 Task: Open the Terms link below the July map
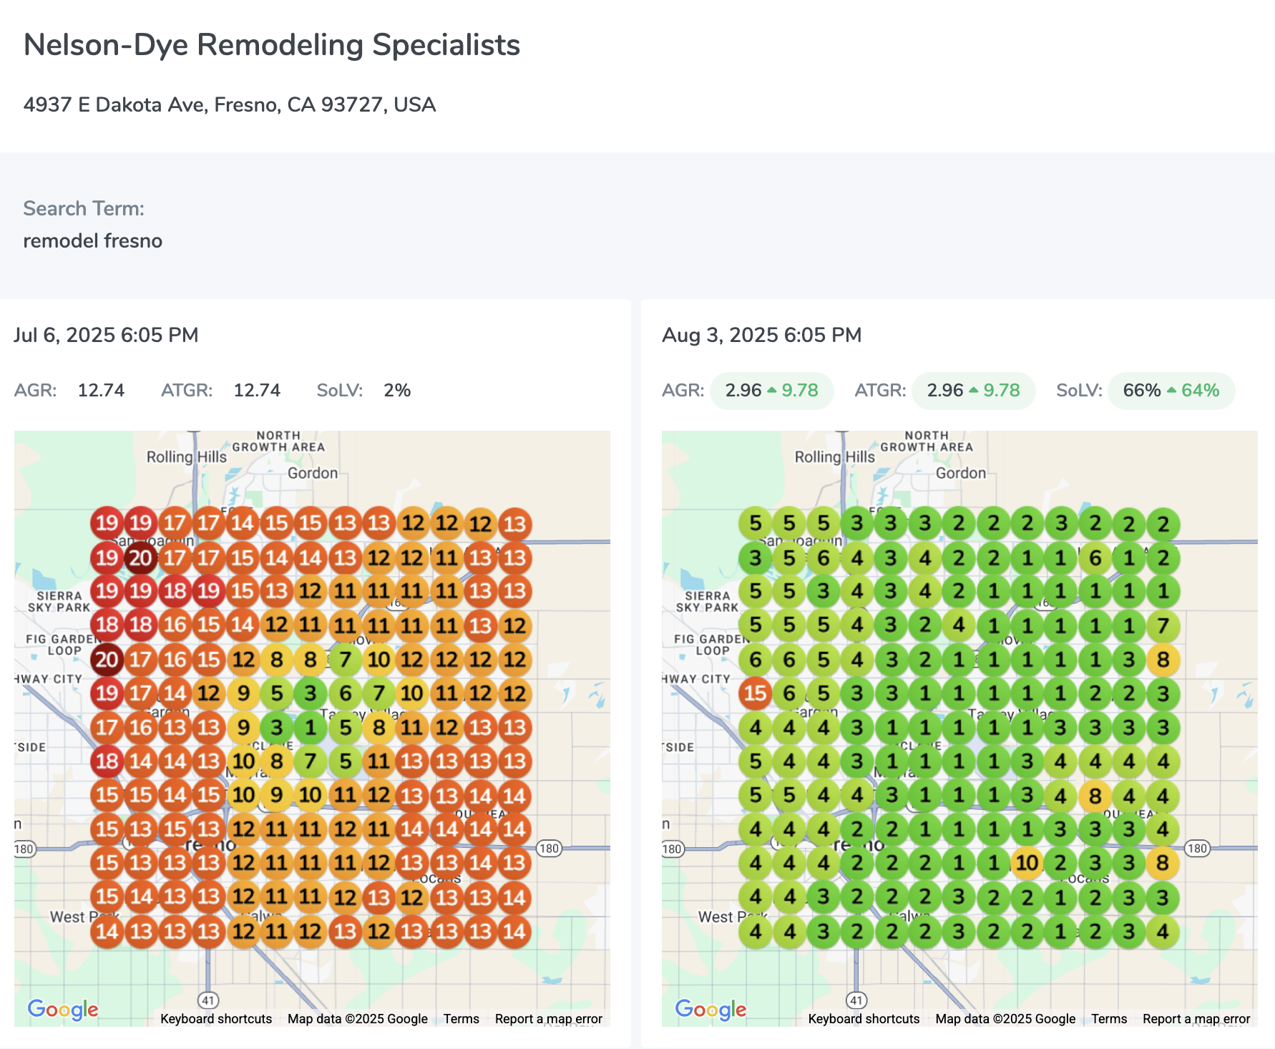tap(461, 1019)
